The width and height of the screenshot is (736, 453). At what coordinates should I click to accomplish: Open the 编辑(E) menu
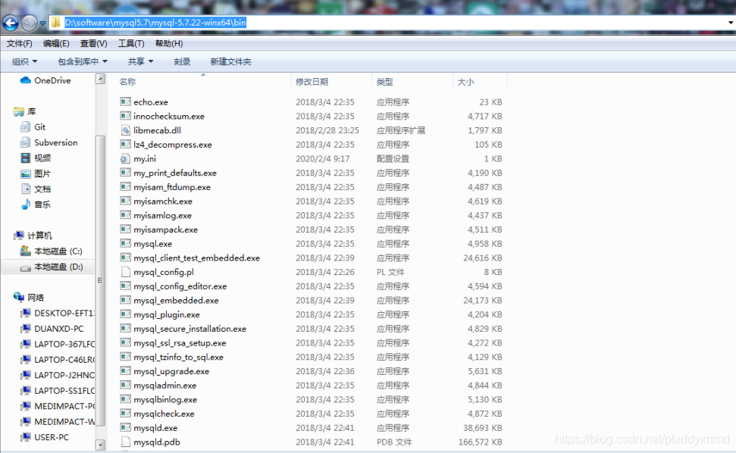[x=56, y=44]
